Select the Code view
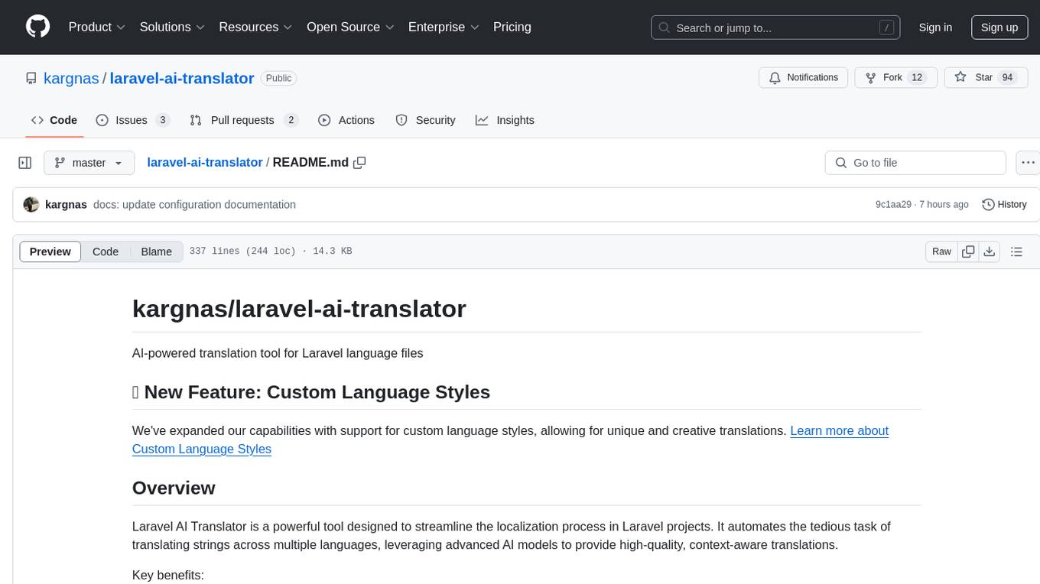The height and width of the screenshot is (584, 1040). (106, 251)
